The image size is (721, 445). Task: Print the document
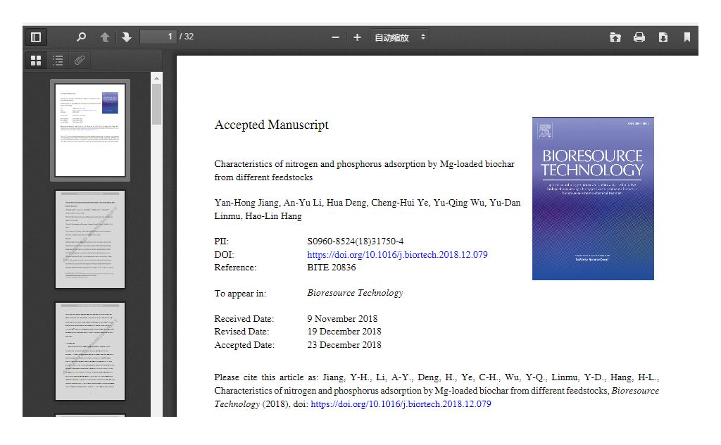pos(639,37)
